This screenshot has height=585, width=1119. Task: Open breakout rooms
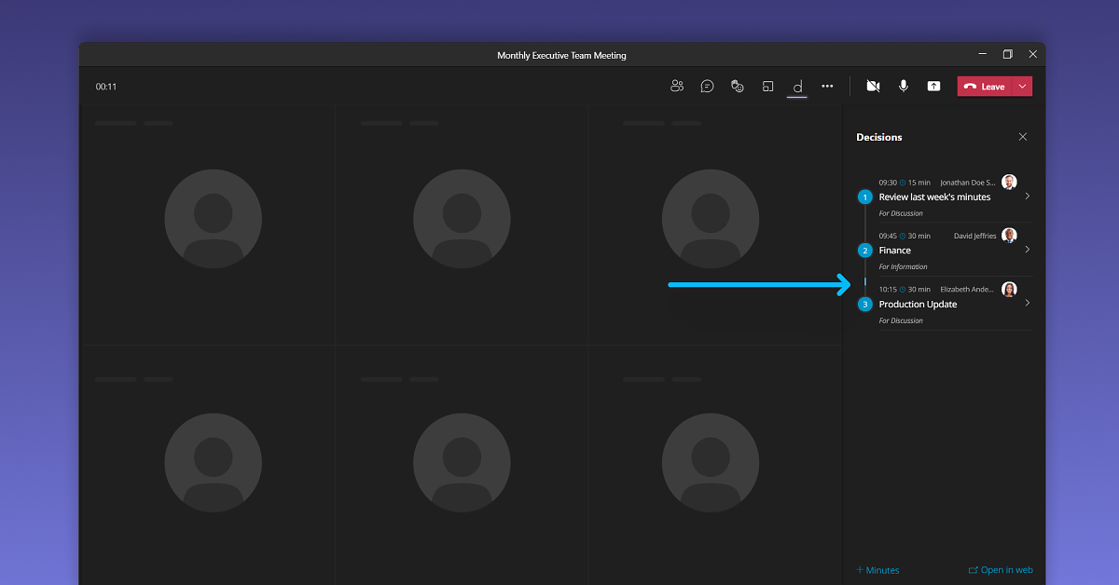767,86
